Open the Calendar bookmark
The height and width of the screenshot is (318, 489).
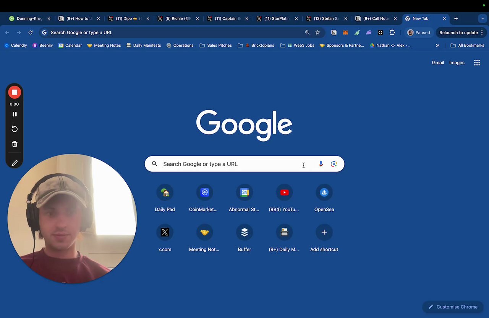tap(70, 45)
